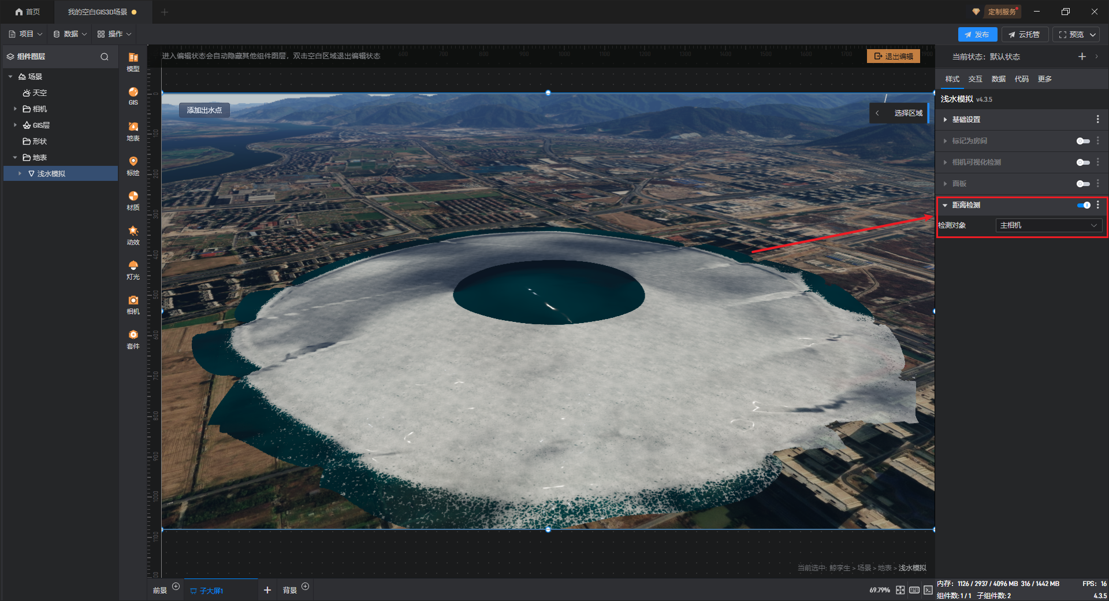Expand the 相机 tree folder
The height and width of the screenshot is (601, 1109).
coord(15,109)
